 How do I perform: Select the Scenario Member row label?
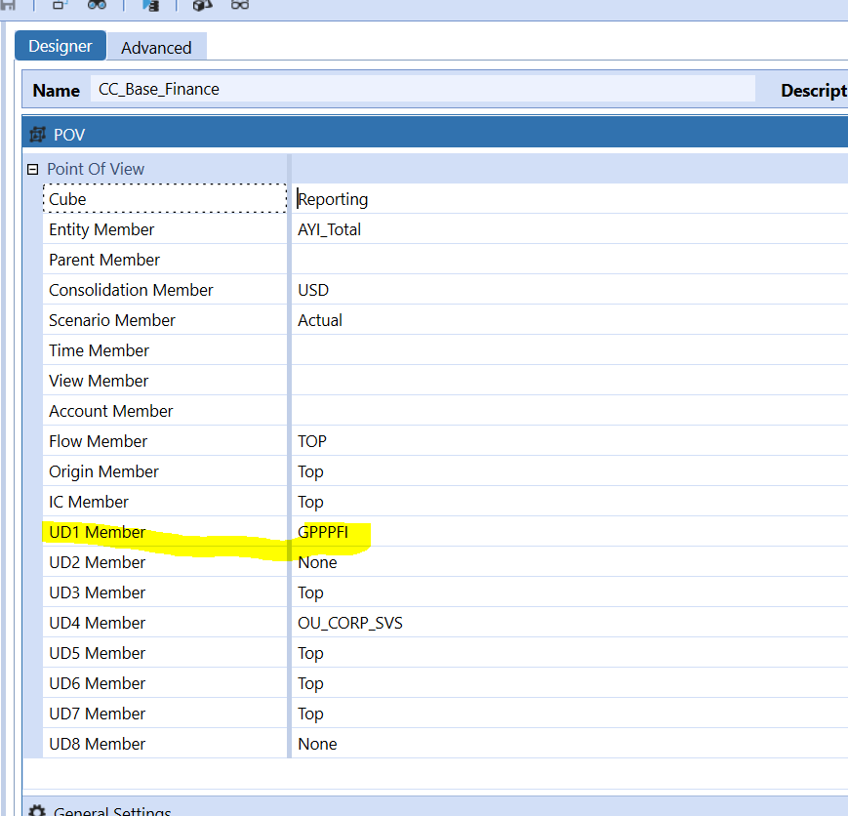(x=112, y=320)
